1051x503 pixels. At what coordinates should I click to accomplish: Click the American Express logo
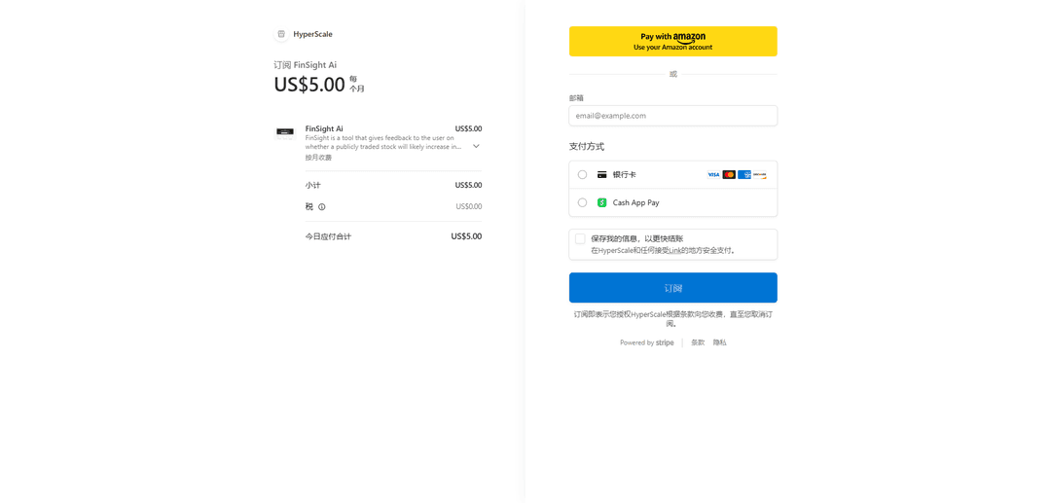coord(744,175)
